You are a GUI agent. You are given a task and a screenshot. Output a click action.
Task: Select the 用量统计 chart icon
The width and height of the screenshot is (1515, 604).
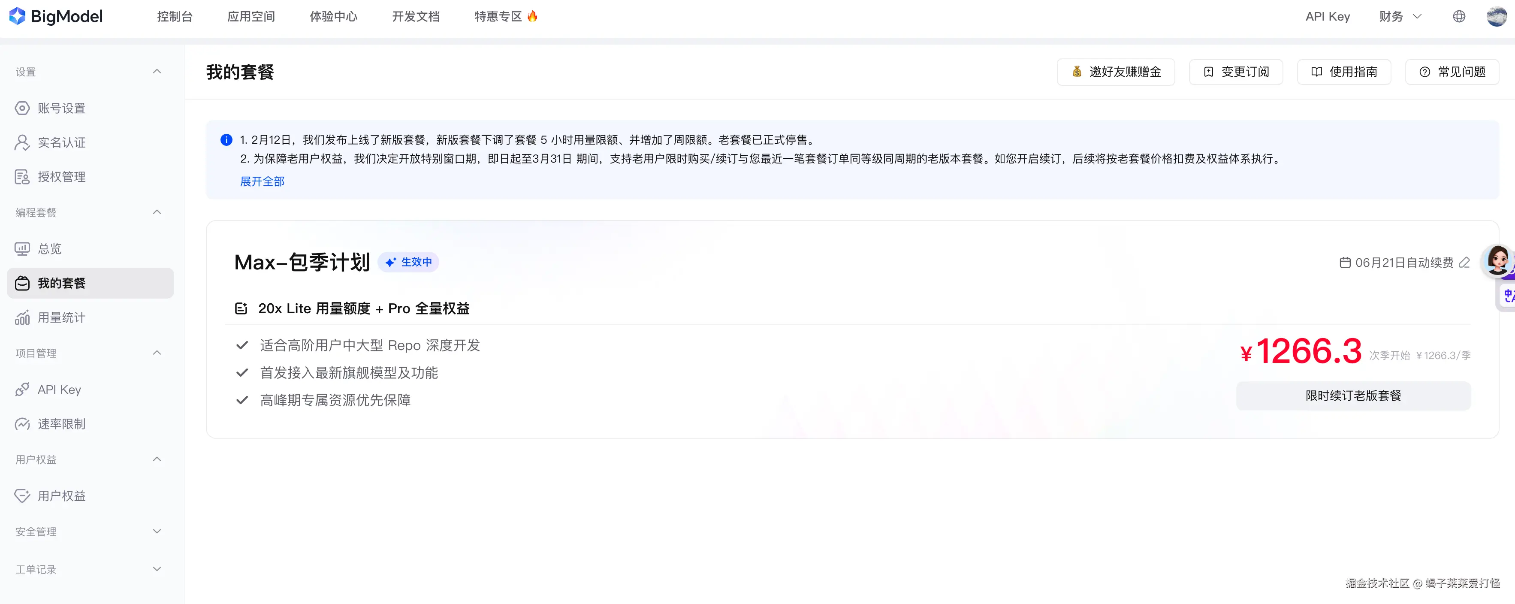click(22, 317)
